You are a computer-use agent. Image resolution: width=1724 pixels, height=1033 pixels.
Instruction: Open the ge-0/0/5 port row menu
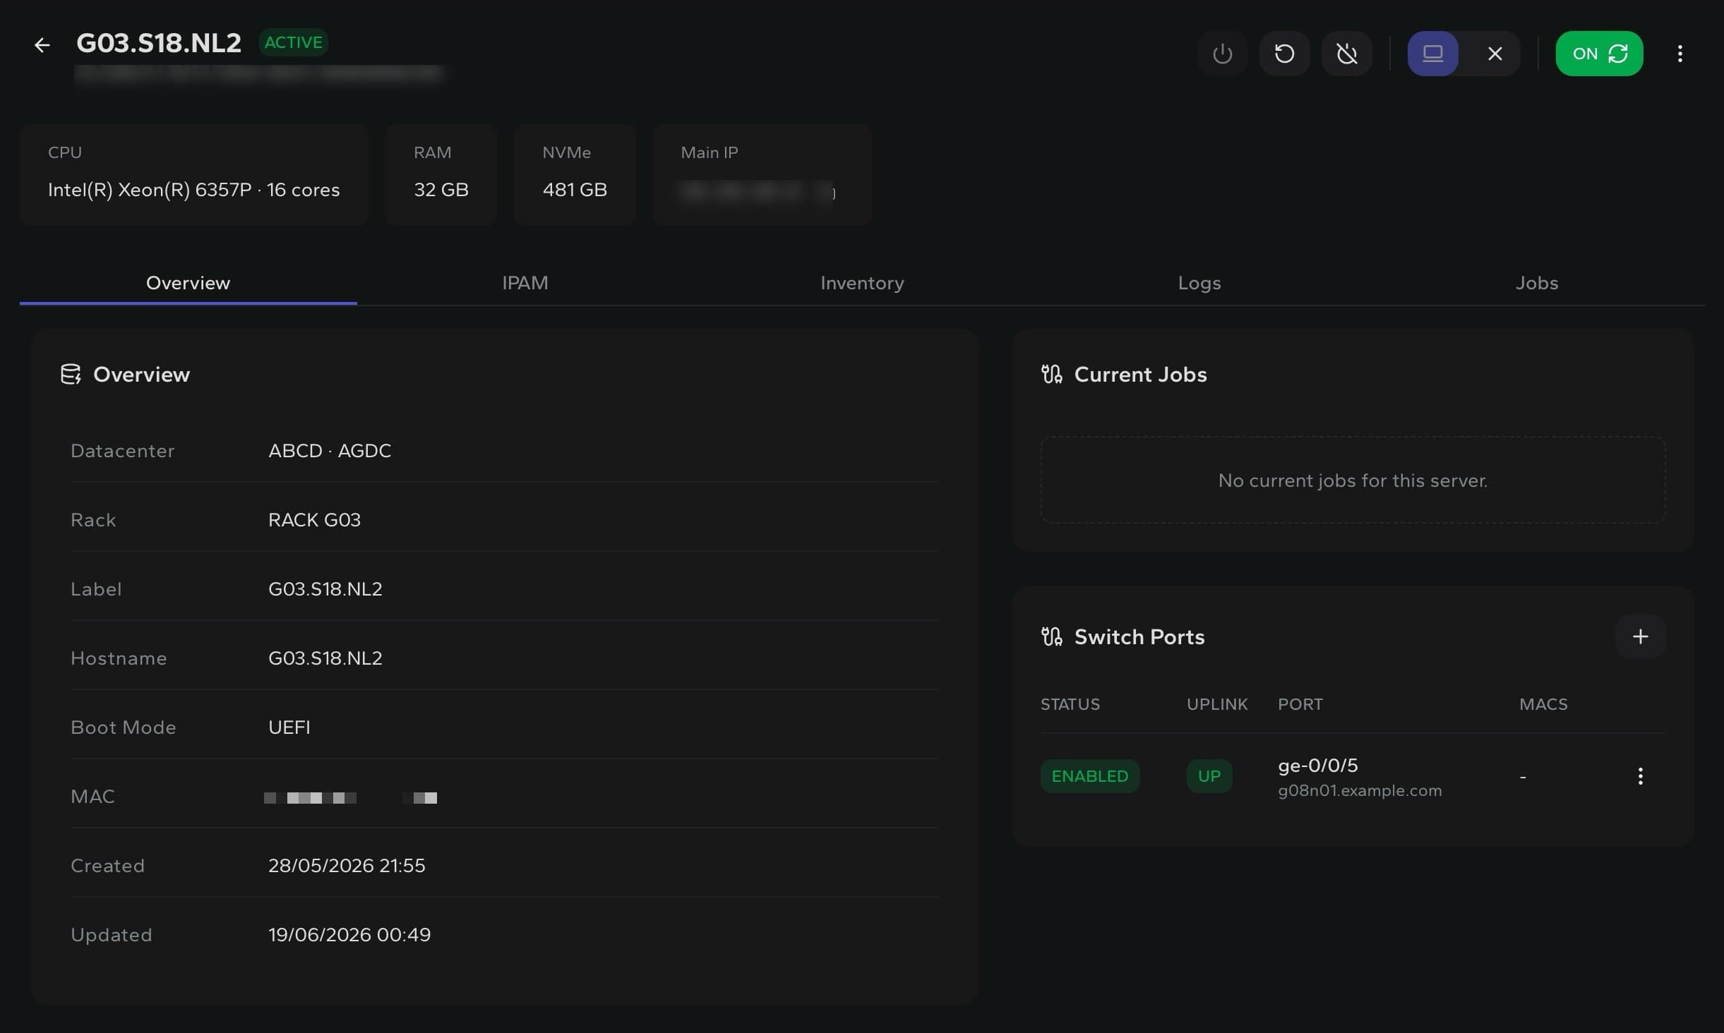coord(1640,776)
